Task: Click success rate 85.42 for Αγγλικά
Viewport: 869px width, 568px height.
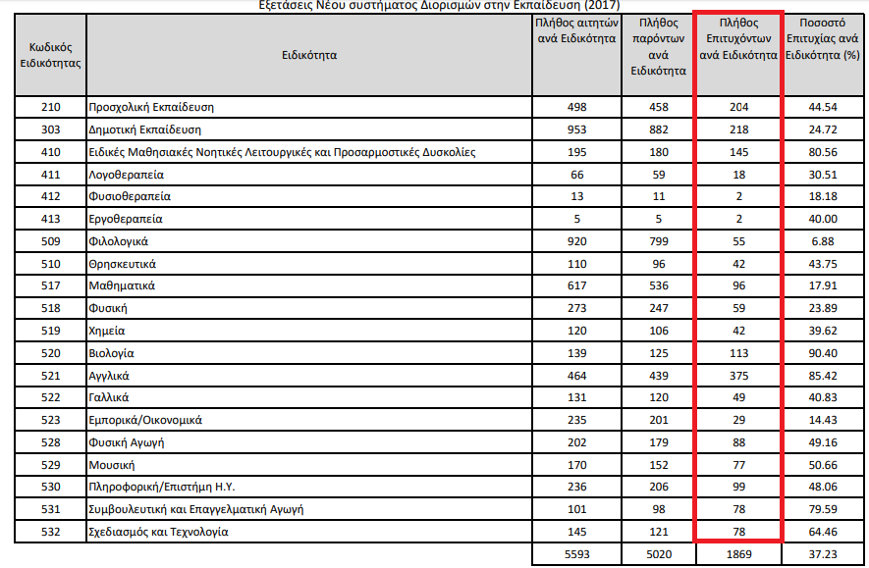Action: [823, 376]
